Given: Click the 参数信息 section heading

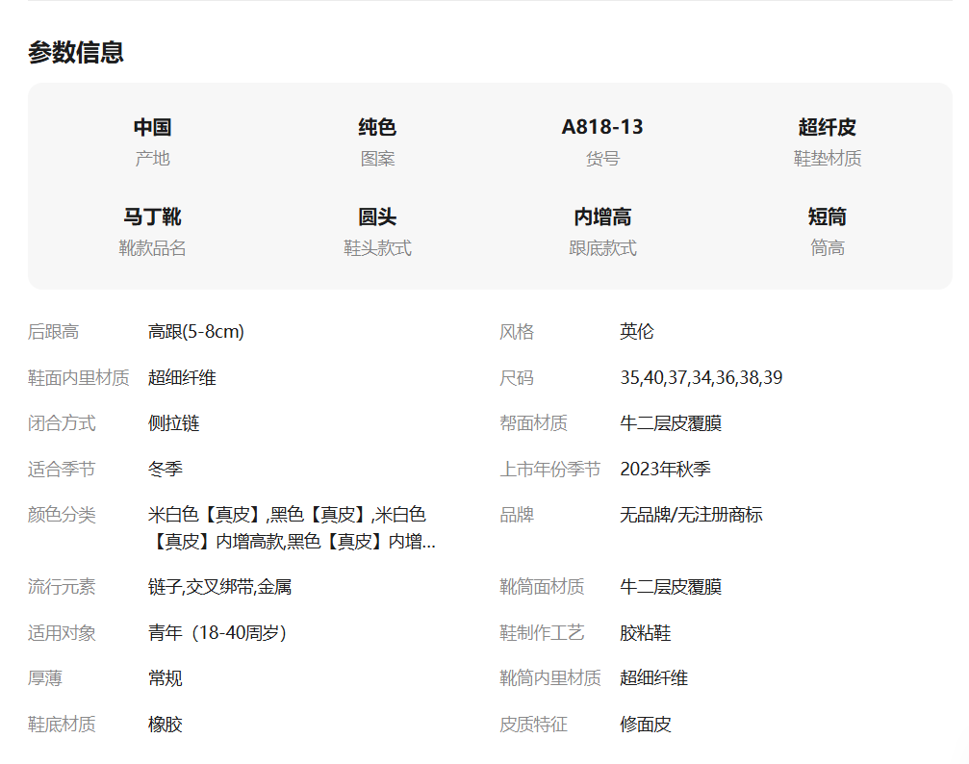Looking at the screenshot, I should tap(76, 52).
